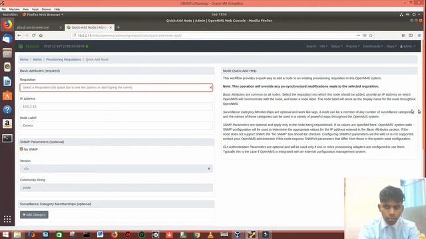The width and height of the screenshot is (426, 239).
Task: Open the VirtualBox Input menu
Action: pos(35,9)
